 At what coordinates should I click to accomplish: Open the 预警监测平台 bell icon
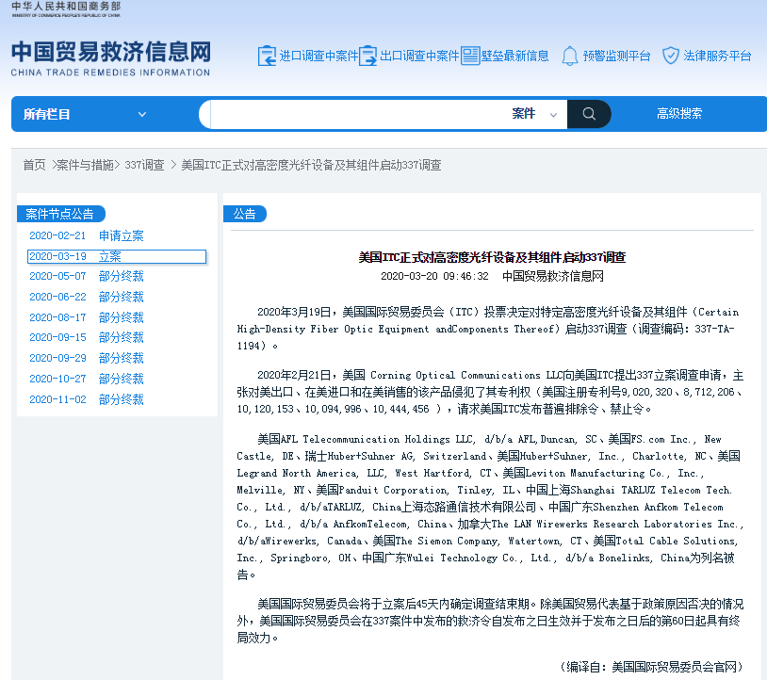click(x=569, y=56)
